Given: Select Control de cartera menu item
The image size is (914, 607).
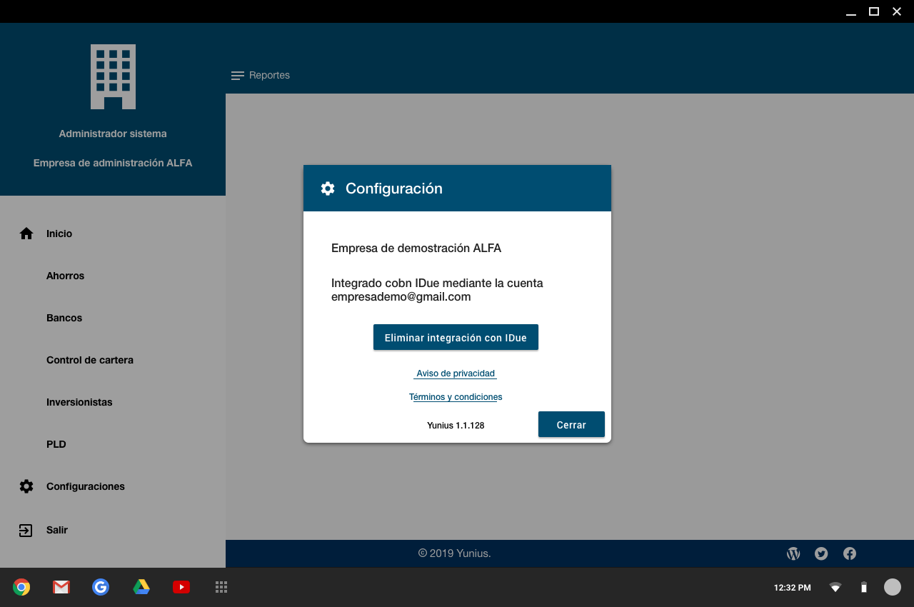Looking at the screenshot, I should (x=90, y=360).
